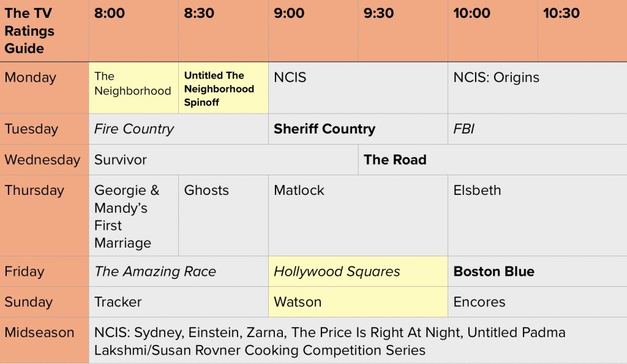Click the Midseason row label
Image resolution: width=627 pixels, height=364 pixels.
click(x=39, y=333)
